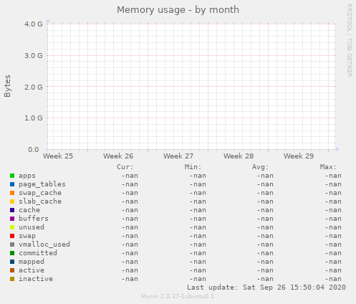Click the 2.0 G axis value
This screenshot has width=356, height=304.
click(34, 87)
